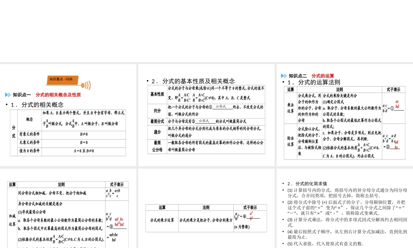This screenshot has width=413, height=248.
Task: Click the 分式的乘方运算 cell
Action: pos(162,220)
